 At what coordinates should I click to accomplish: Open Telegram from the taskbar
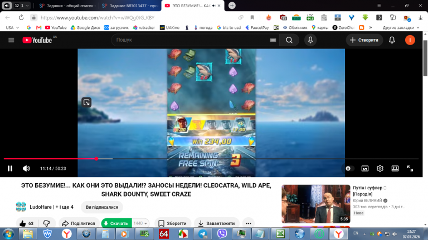[x=203, y=234]
